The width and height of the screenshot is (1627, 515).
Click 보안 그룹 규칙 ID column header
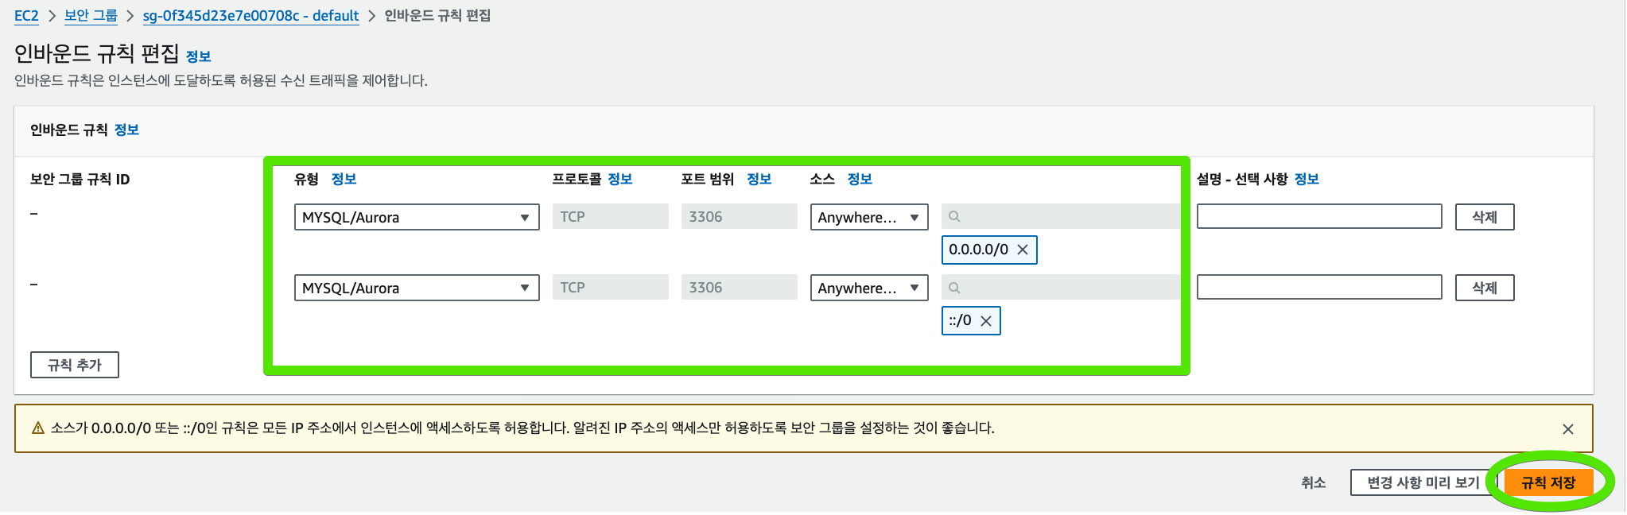pos(80,179)
